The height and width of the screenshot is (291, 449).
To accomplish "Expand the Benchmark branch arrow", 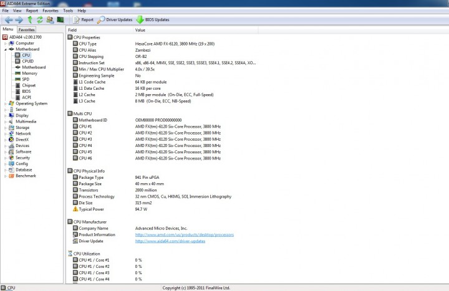I will tap(5, 176).
